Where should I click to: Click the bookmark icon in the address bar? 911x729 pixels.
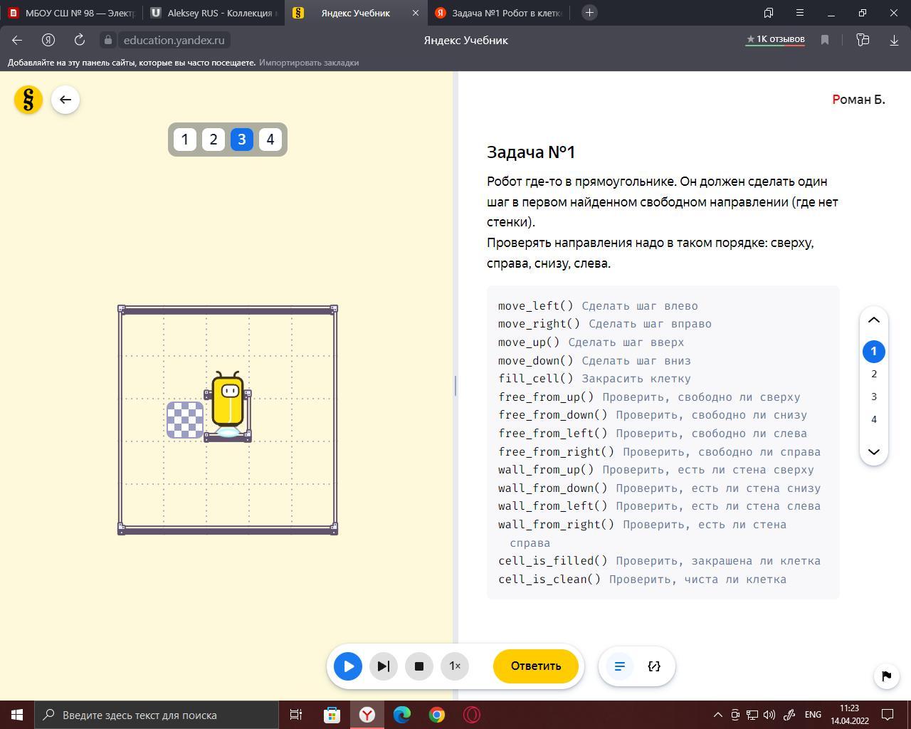click(x=825, y=40)
